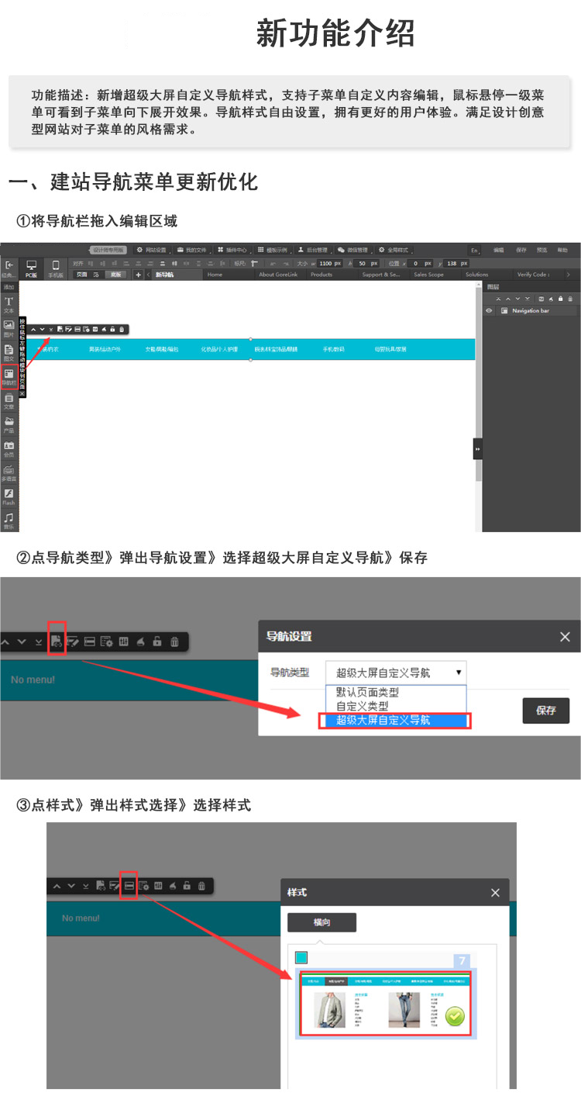Viewport: 581px width, 1100px height.
Task: Choose the 音乐 music module icon
Action: [x=9, y=520]
